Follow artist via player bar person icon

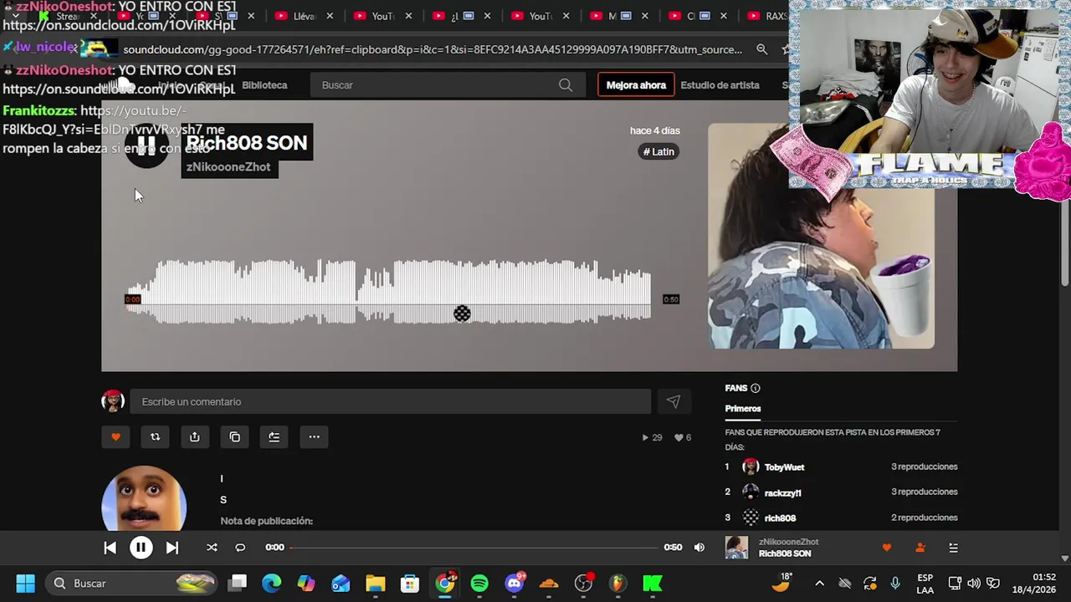(x=920, y=548)
